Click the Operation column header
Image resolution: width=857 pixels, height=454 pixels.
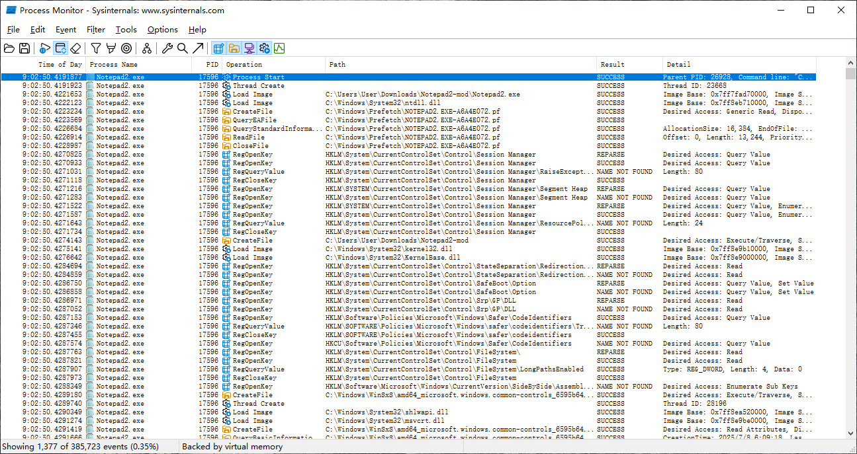pos(274,65)
